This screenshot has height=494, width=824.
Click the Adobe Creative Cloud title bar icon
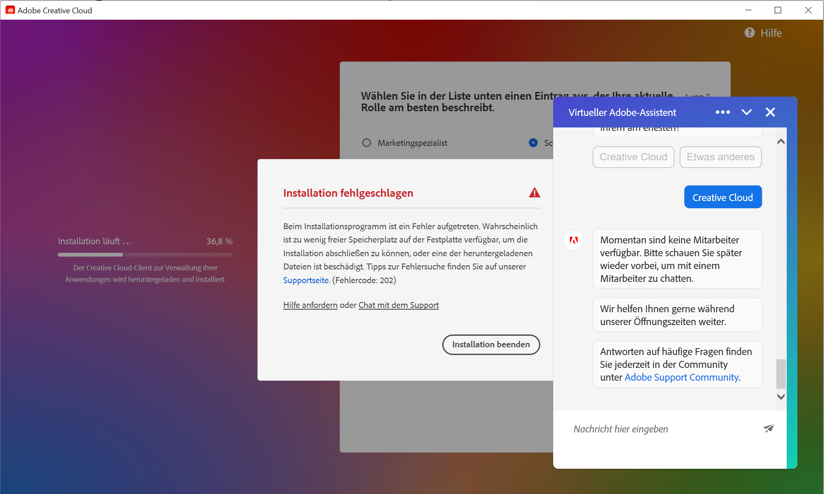(x=10, y=10)
